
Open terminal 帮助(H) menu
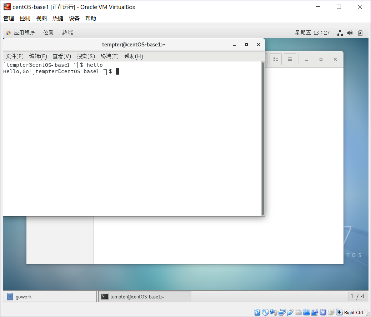134,56
